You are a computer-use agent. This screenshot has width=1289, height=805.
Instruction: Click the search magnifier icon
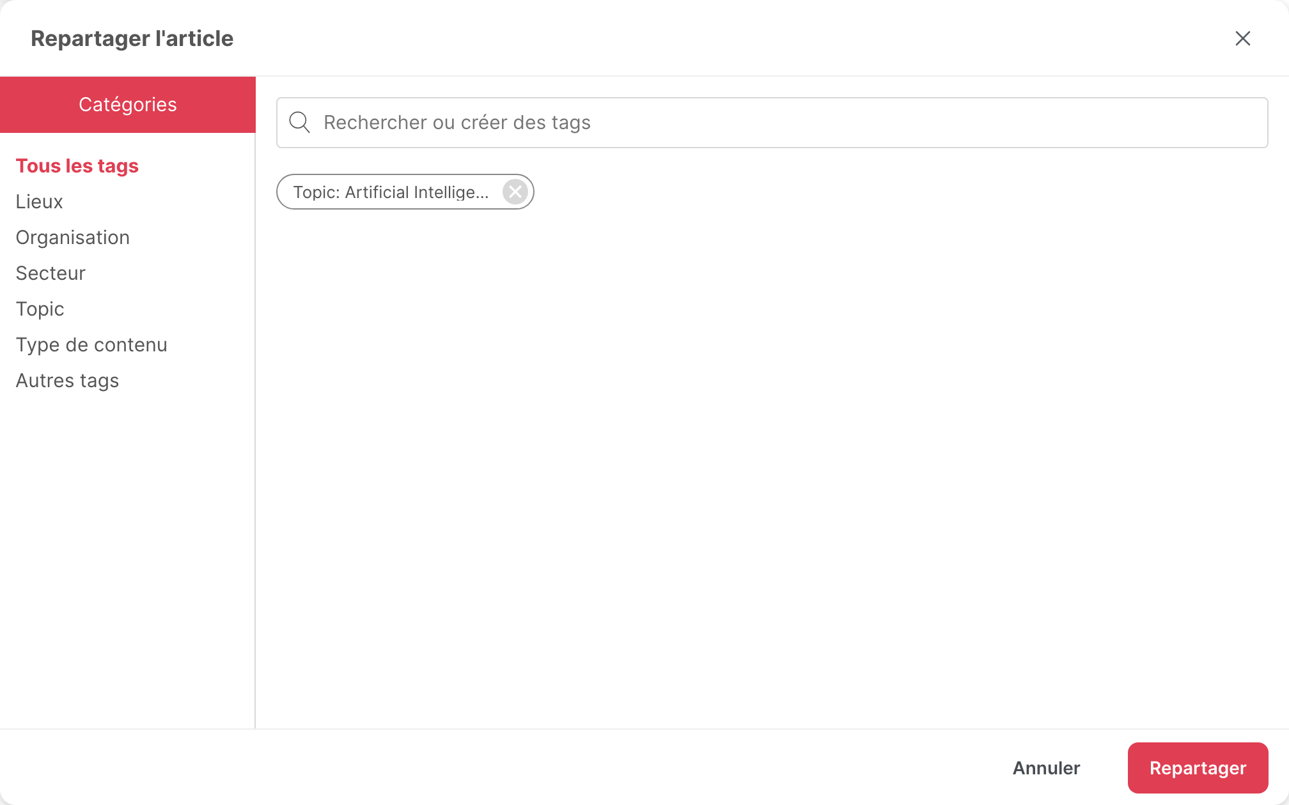coord(299,122)
